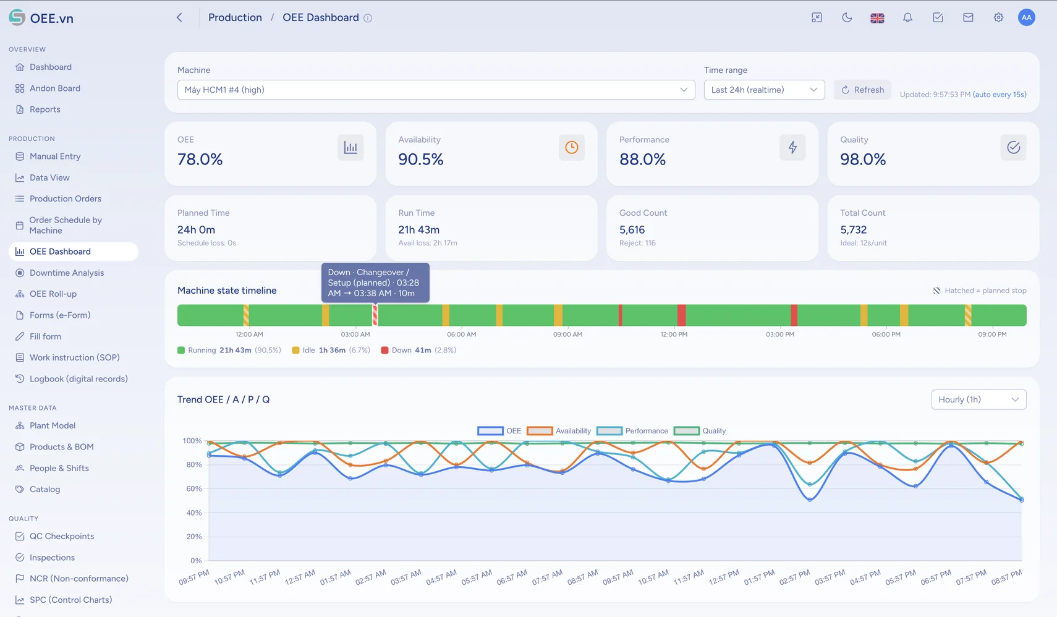Open Forms (e-Form) page
1057x617 pixels.
click(74, 315)
